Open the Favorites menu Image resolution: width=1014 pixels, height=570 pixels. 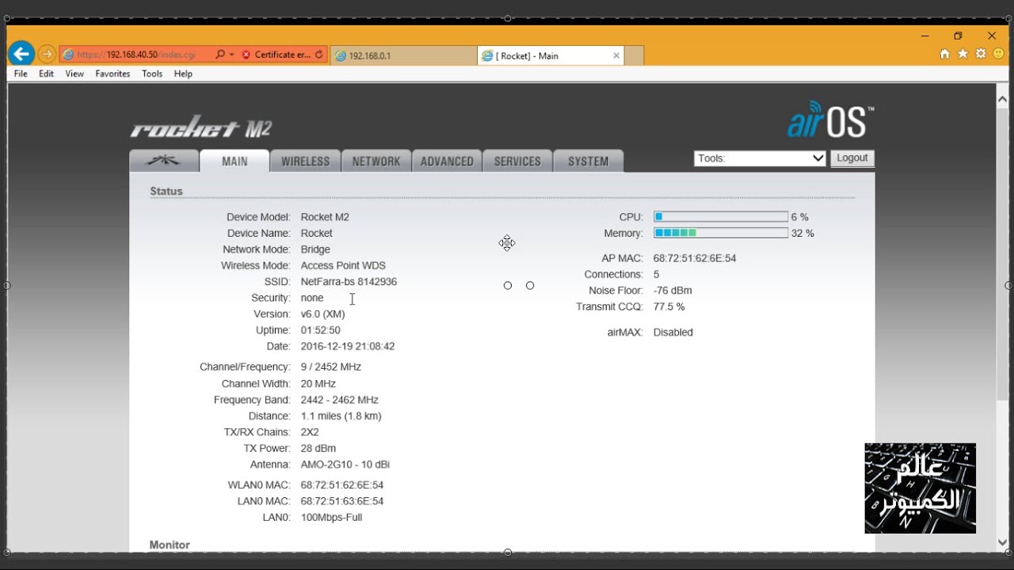[x=112, y=74]
